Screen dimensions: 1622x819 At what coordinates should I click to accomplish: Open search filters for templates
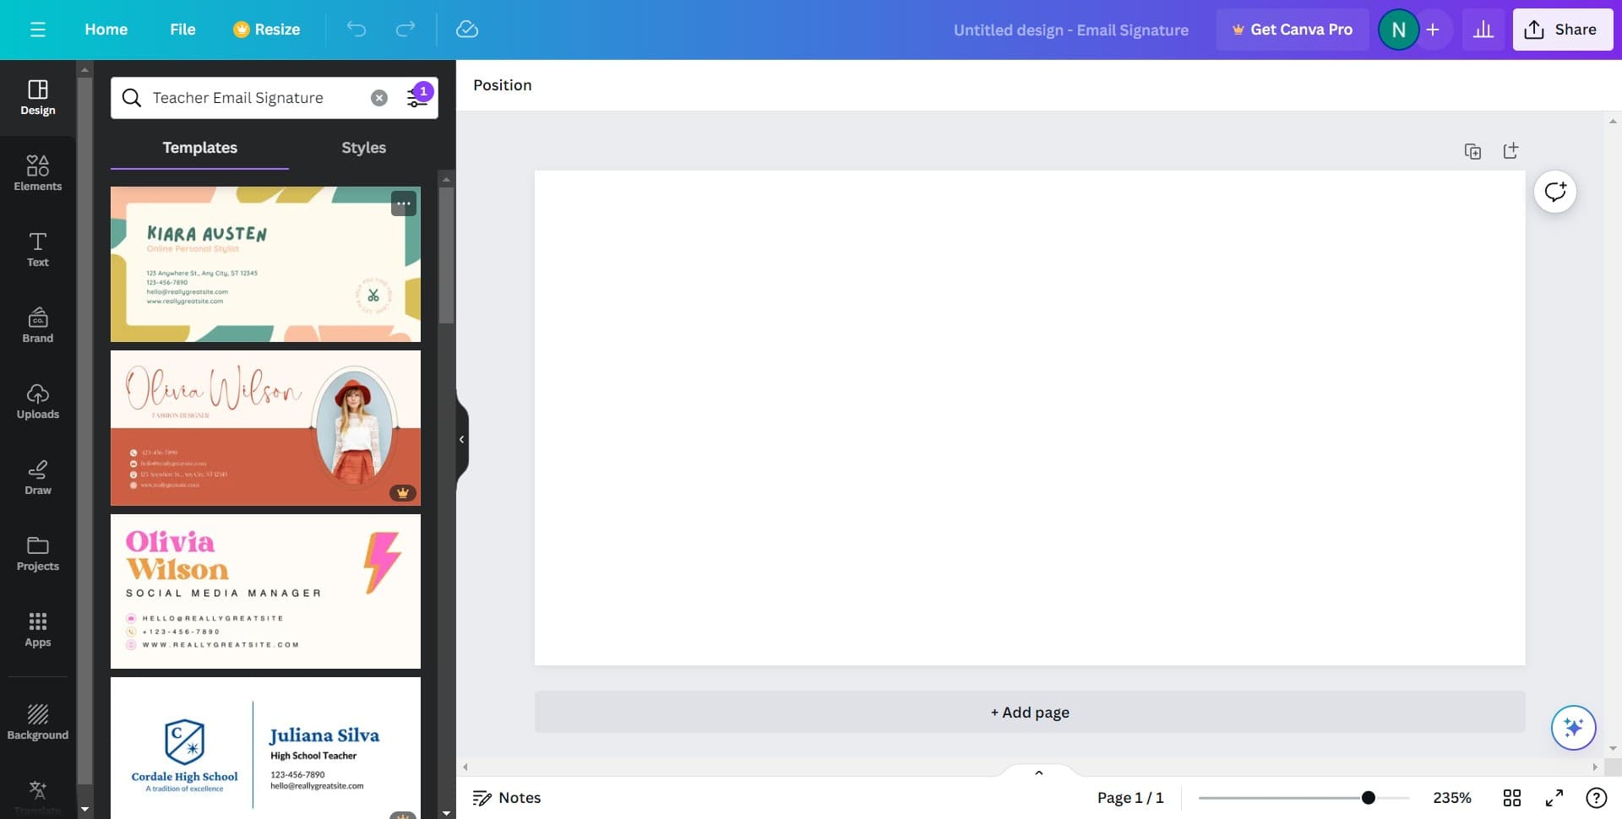coord(416,97)
